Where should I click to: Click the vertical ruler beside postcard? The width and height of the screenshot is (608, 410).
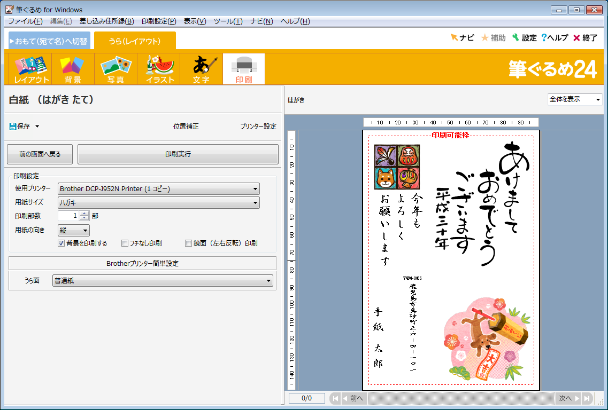(x=291, y=260)
